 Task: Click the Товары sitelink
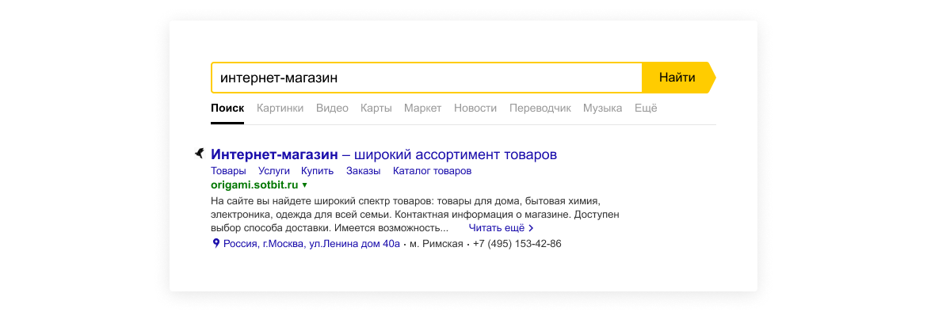point(228,171)
